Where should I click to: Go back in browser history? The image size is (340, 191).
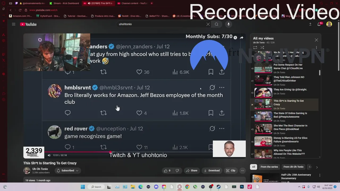tap(11, 10)
